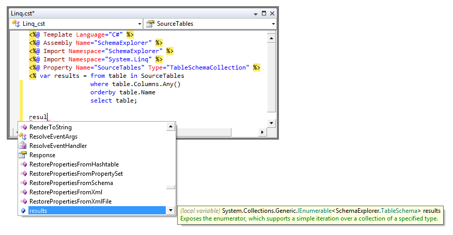Screen dimensions: 453x235
Task: Click the typed 'resul' text in editor
Action: 38,117
